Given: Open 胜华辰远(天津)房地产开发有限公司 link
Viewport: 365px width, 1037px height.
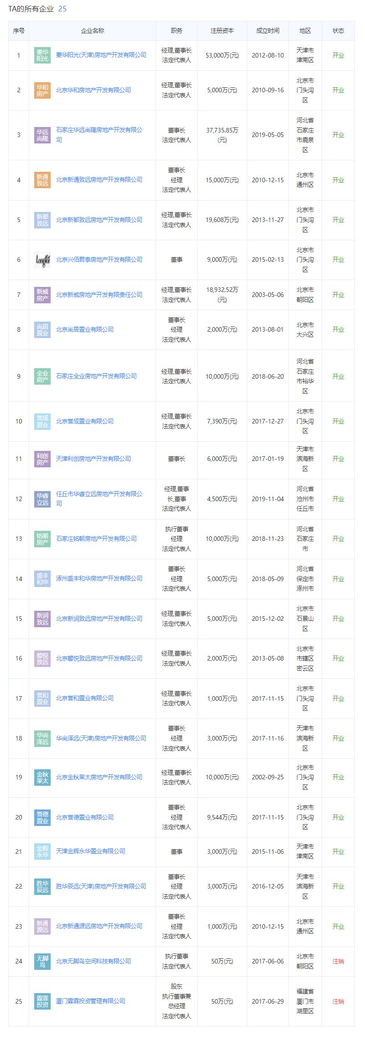Looking at the screenshot, I should [x=101, y=886].
